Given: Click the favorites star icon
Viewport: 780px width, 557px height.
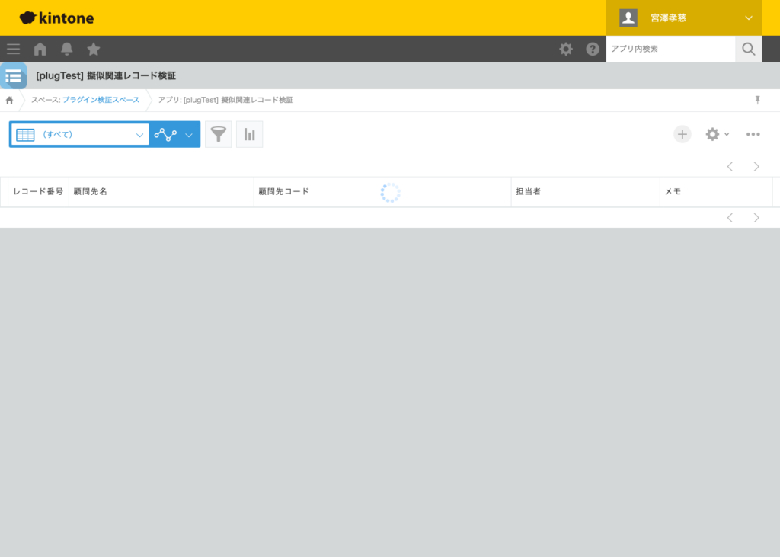Looking at the screenshot, I should pos(94,49).
